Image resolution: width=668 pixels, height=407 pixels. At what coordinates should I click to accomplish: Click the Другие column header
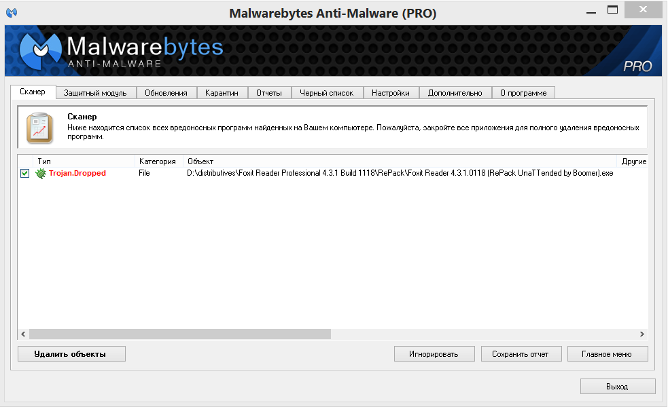[632, 161]
